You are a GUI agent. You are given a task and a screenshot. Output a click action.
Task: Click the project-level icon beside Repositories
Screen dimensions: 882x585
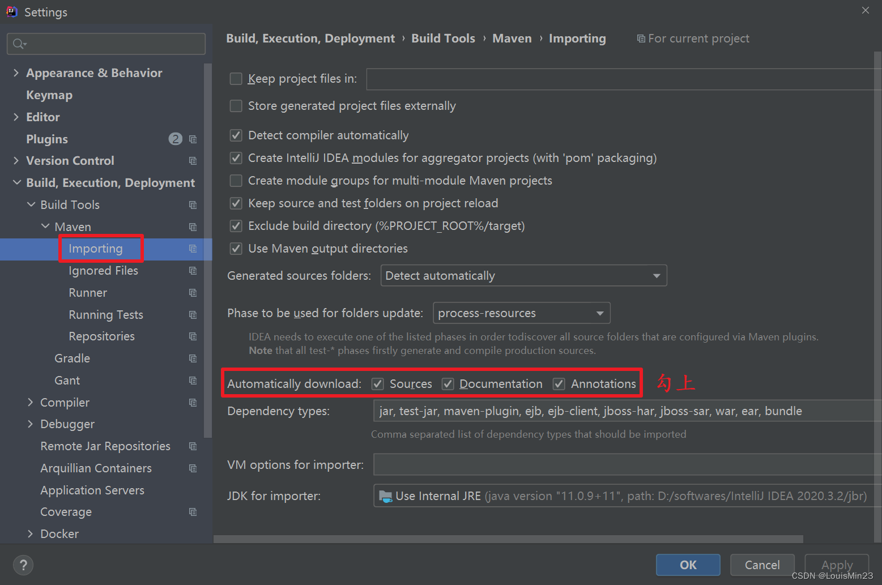[193, 336]
